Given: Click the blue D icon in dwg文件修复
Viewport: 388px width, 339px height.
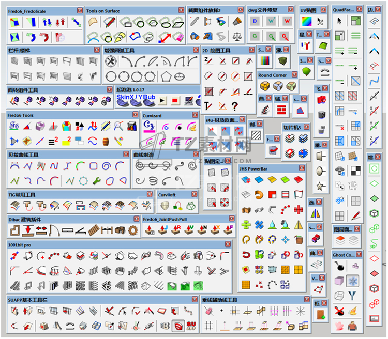Looking at the screenshot, I should pyautogui.click(x=255, y=21).
